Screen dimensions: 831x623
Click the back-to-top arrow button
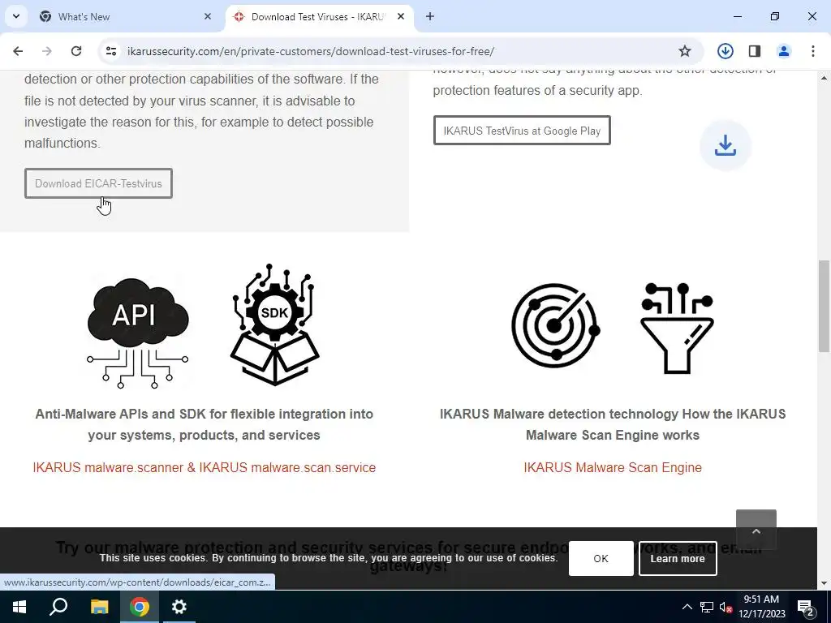point(756,530)
